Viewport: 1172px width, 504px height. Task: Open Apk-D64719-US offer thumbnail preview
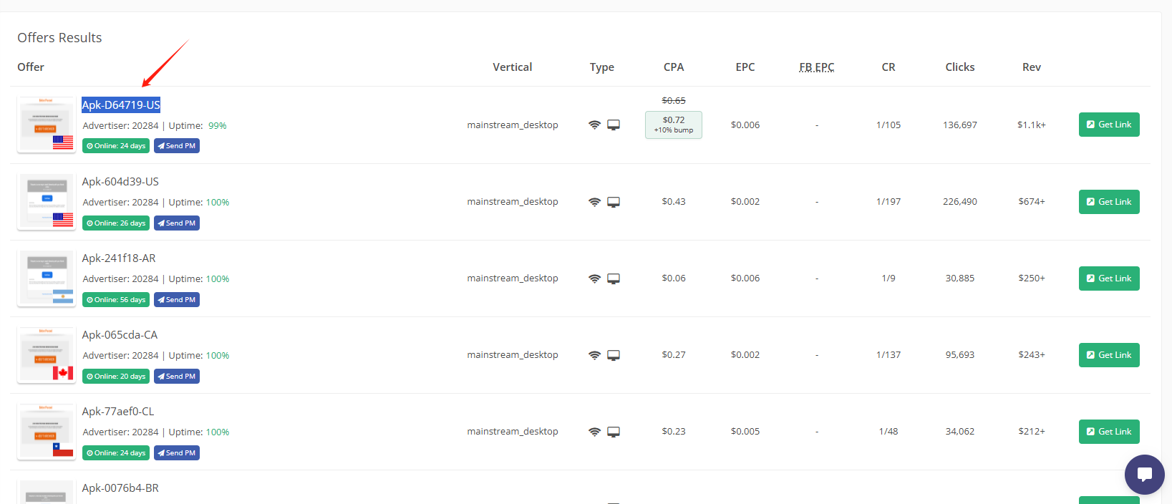47,125
